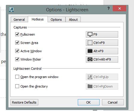The height and width of the screenshot is (111, 134).
Task: Click the Open the program window label
Action: tap(39, 77)
